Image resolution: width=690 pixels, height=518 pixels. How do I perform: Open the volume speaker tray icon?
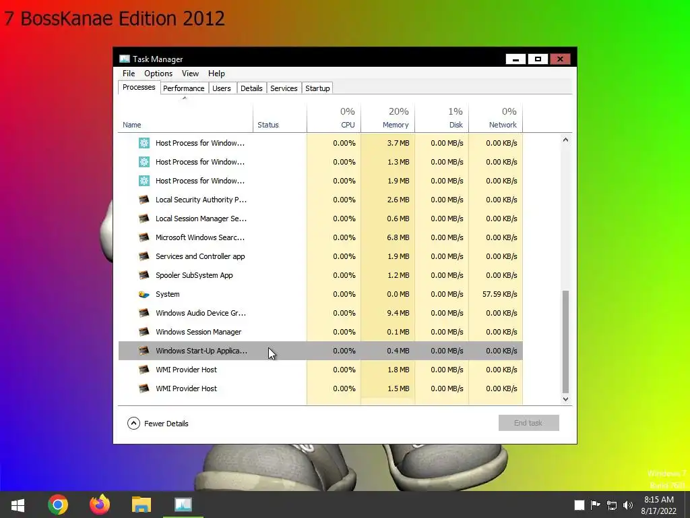click(628, 505)
